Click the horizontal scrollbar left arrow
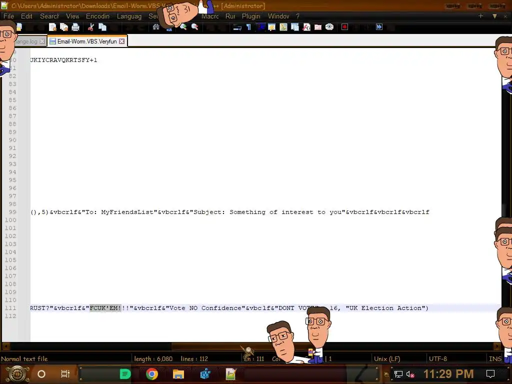512x384 pixels. 6,346
